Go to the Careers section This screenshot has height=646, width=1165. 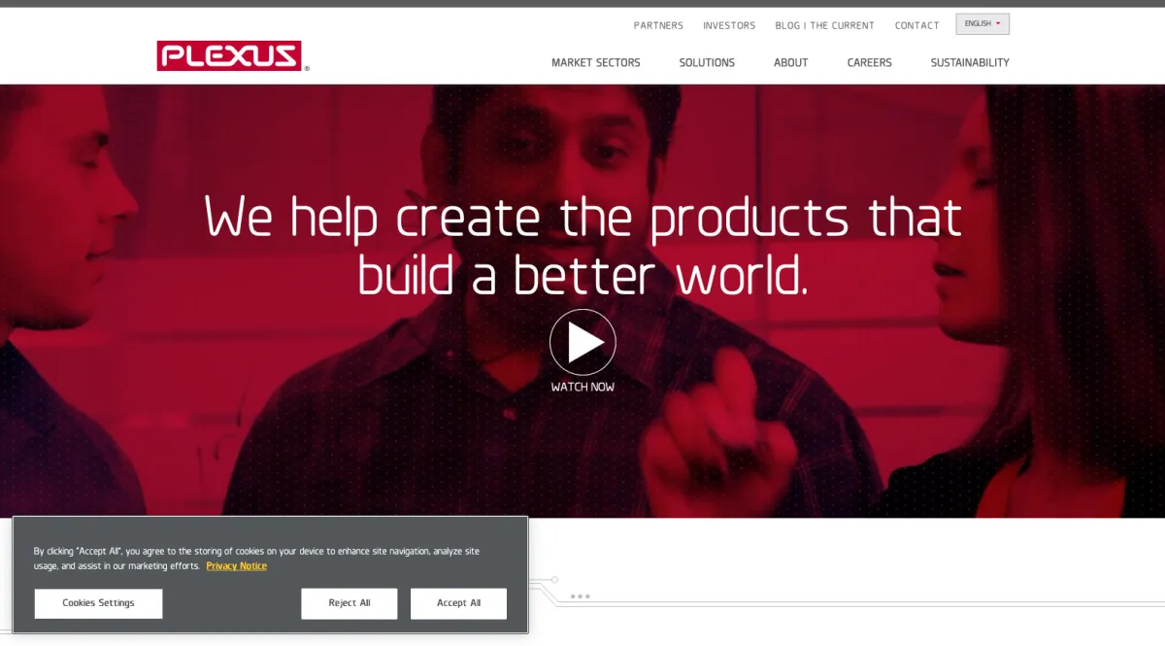(x=869, y=62)
